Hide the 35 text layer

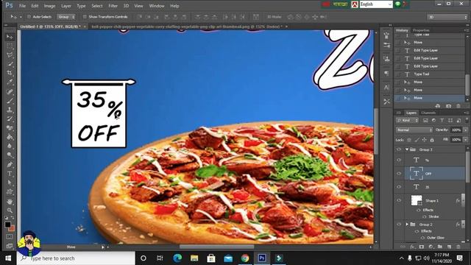coord(399,187)
